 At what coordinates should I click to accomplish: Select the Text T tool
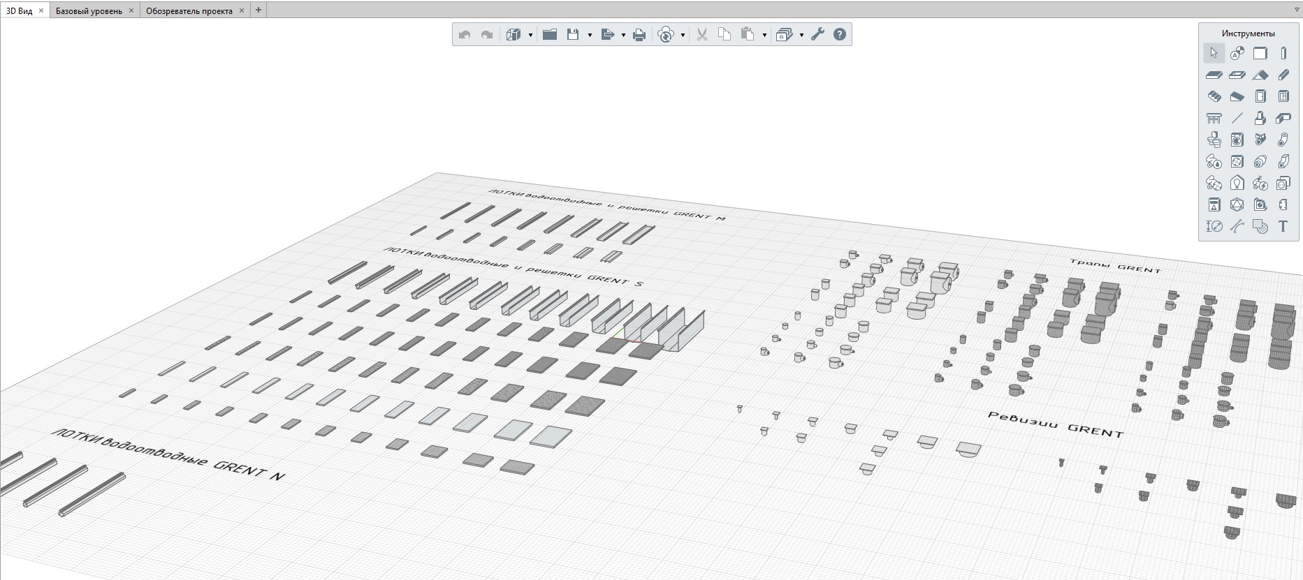(1283, 226)
